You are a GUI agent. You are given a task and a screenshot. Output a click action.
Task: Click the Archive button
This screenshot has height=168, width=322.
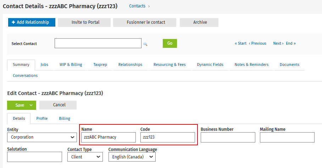click(x=199, y=22)
